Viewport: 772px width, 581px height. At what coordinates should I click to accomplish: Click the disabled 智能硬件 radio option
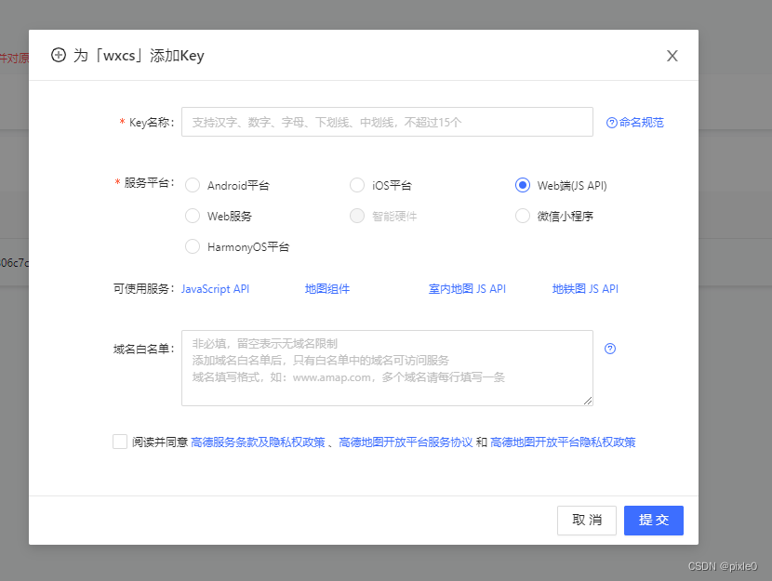click(357, 216)
